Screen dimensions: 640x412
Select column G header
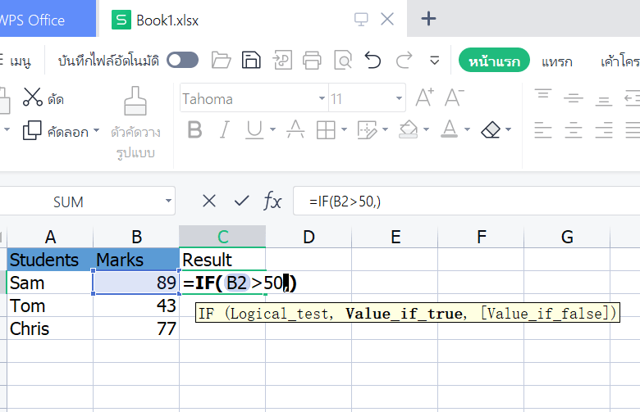click(x=567, y=237)
